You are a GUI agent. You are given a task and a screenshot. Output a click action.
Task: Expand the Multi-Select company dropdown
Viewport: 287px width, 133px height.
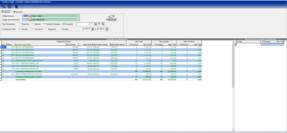78,16
